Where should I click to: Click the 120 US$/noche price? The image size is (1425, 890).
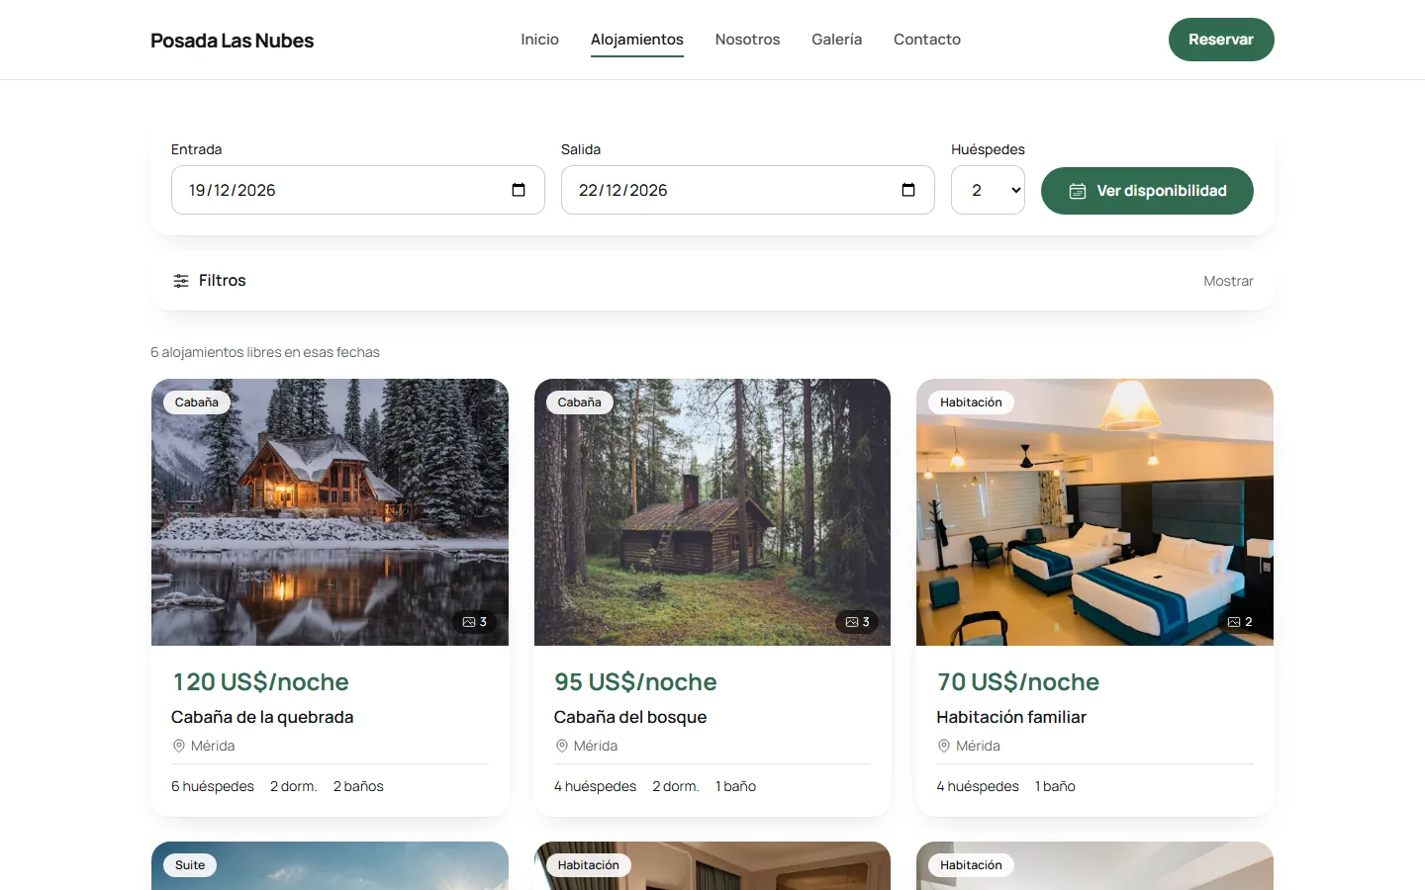coord(260,682)
